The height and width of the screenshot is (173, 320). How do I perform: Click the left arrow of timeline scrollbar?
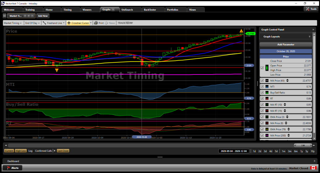[x=6, y=145]
